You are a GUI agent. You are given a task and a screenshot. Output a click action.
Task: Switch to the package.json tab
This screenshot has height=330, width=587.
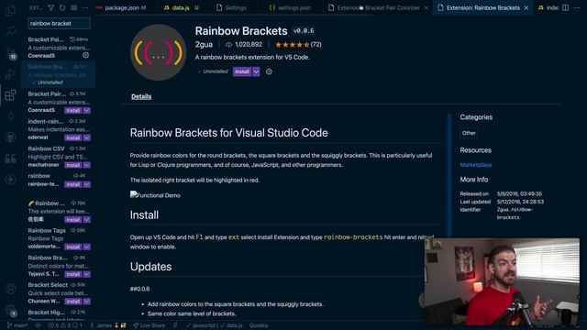(121, 7)
